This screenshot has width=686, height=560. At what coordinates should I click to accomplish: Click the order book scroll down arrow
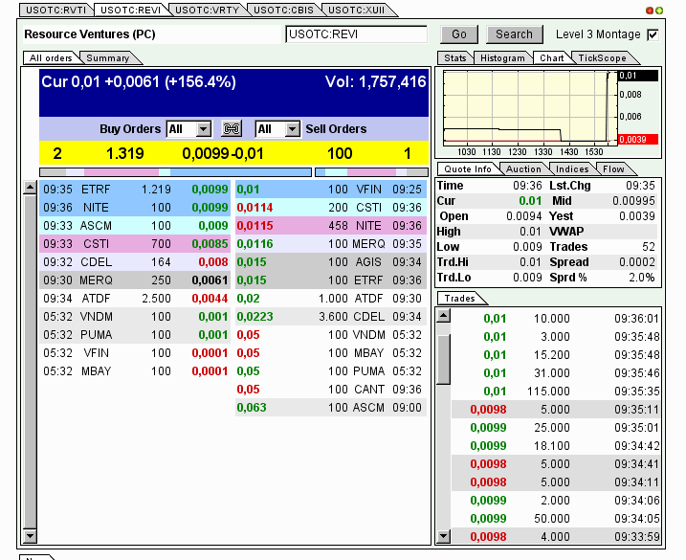[30, 535]
